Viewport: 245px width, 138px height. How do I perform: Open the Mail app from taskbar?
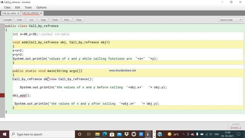119,134
